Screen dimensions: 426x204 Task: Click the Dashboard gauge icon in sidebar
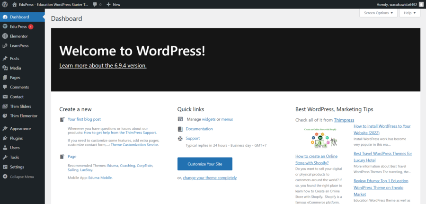[5, 17]
